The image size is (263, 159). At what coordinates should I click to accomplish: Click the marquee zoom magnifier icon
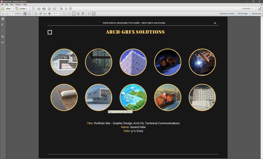tap(36, 13)
